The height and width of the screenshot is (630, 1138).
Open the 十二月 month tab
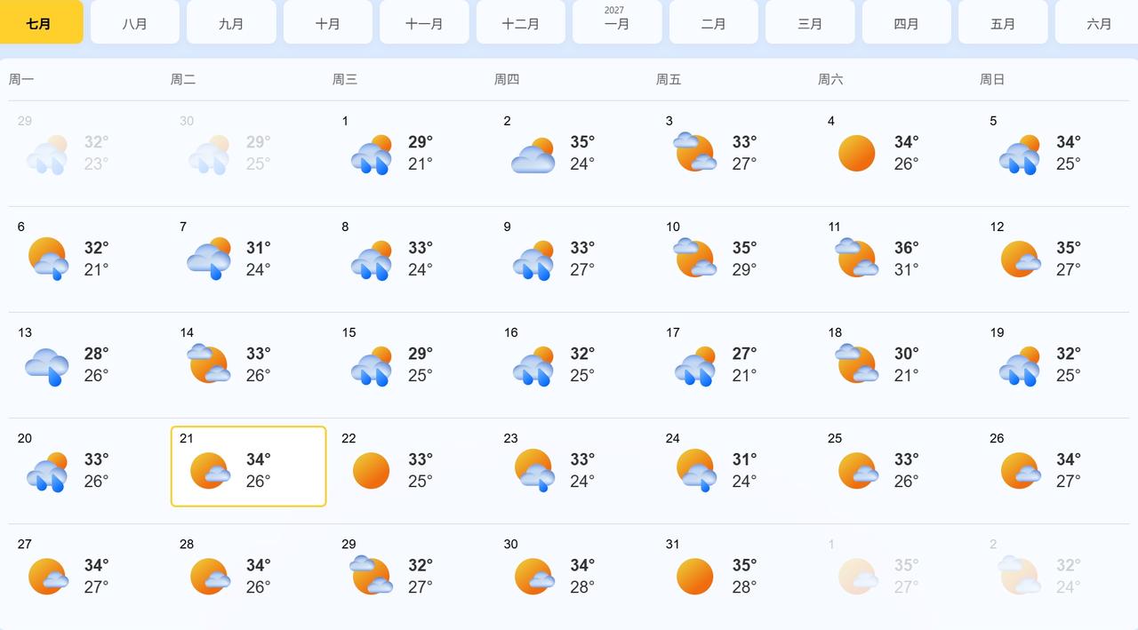520,22
